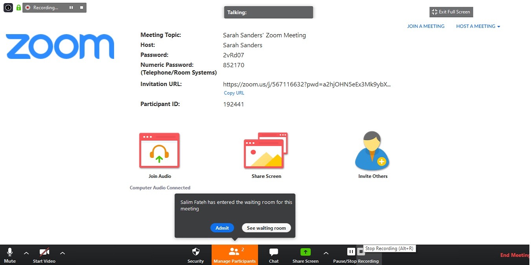Open audio options with the chevron beside Mute

coord(26,254)
